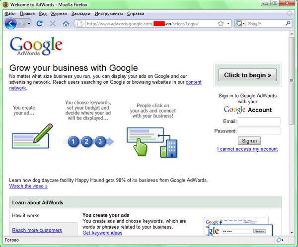298x247 pixels.
Task: Click the Sign in button
Action: (249, 141)
